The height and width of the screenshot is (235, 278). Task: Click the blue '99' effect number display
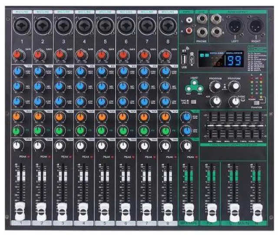coord(235,61)
